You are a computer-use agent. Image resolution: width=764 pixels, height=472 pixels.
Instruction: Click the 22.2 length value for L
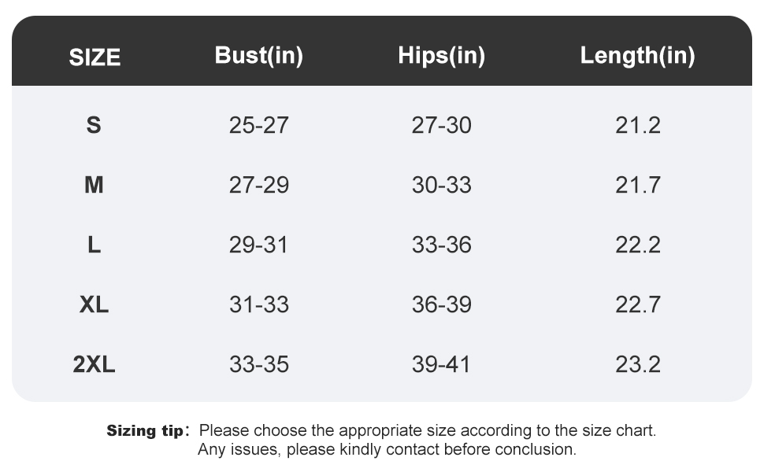click(x=637, y=245)
